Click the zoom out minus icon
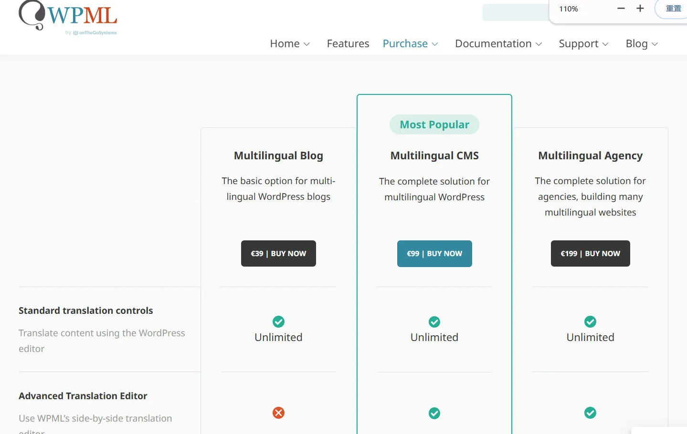The height and width of the screenshot is (434, 687). click(621, 9)
